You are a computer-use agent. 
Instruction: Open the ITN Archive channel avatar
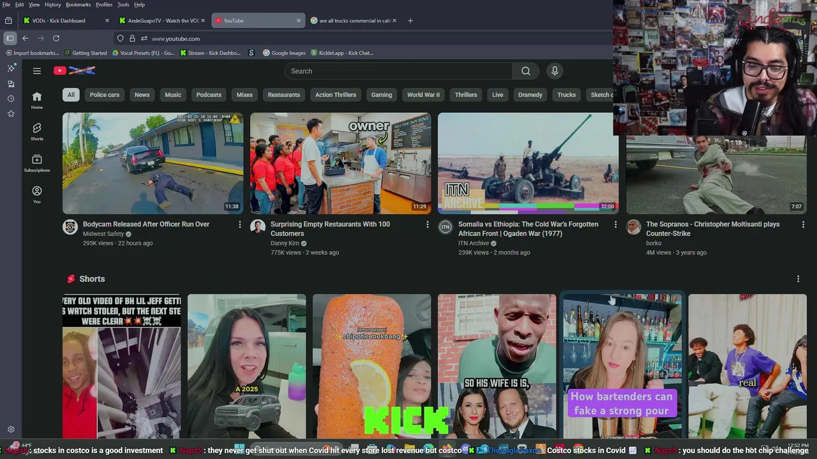[446, 227]
